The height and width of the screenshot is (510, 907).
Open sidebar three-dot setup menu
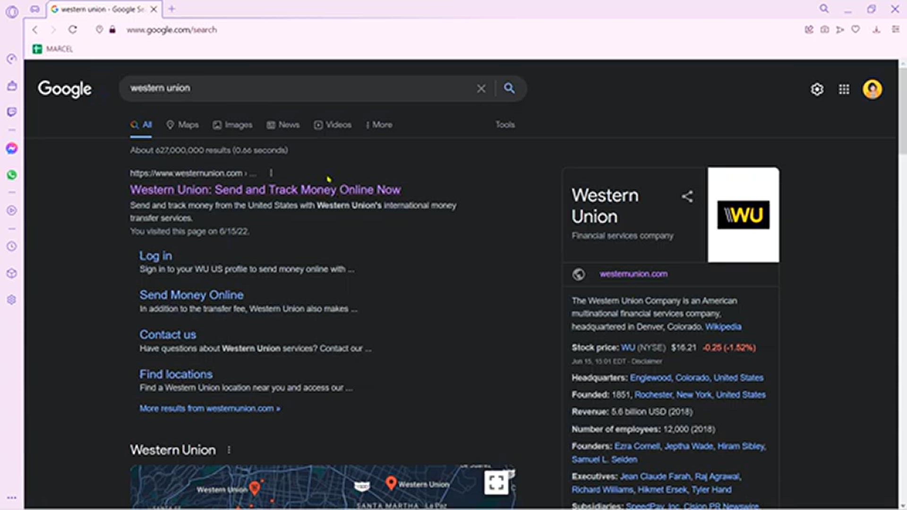point(12,498)
